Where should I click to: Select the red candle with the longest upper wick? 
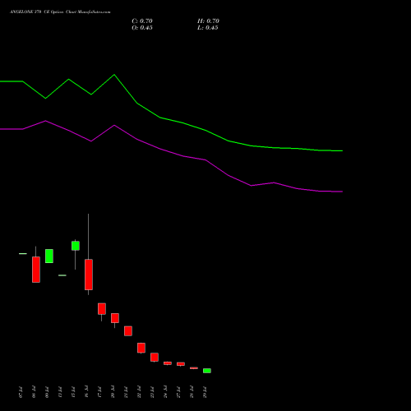pos(89,274)
